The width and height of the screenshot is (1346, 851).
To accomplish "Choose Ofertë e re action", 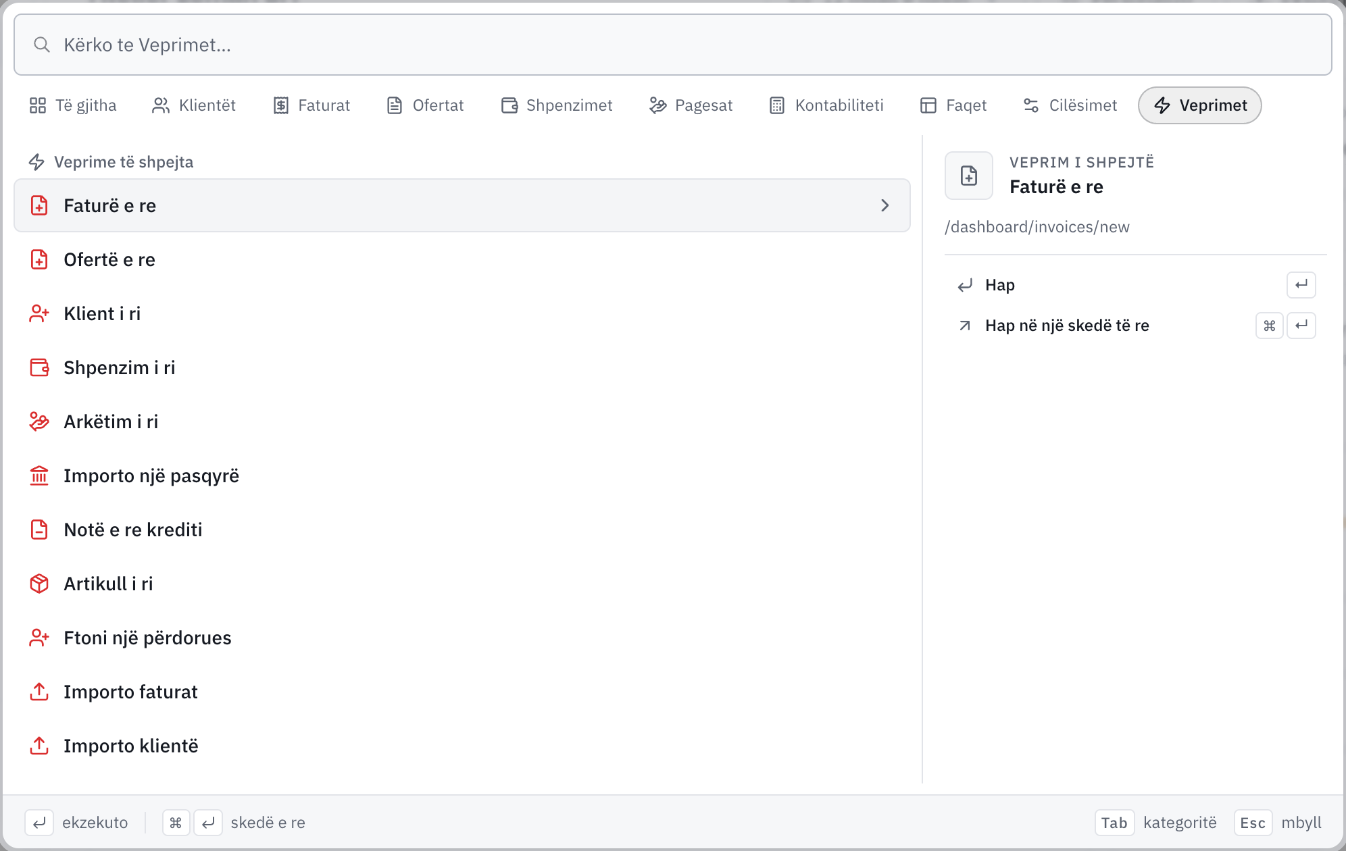I will pos(462,259).
